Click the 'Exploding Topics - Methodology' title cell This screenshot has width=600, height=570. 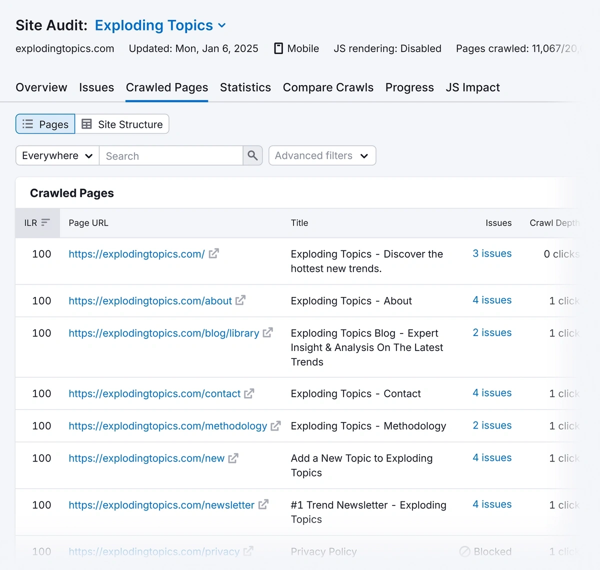[x=368, y=426]
